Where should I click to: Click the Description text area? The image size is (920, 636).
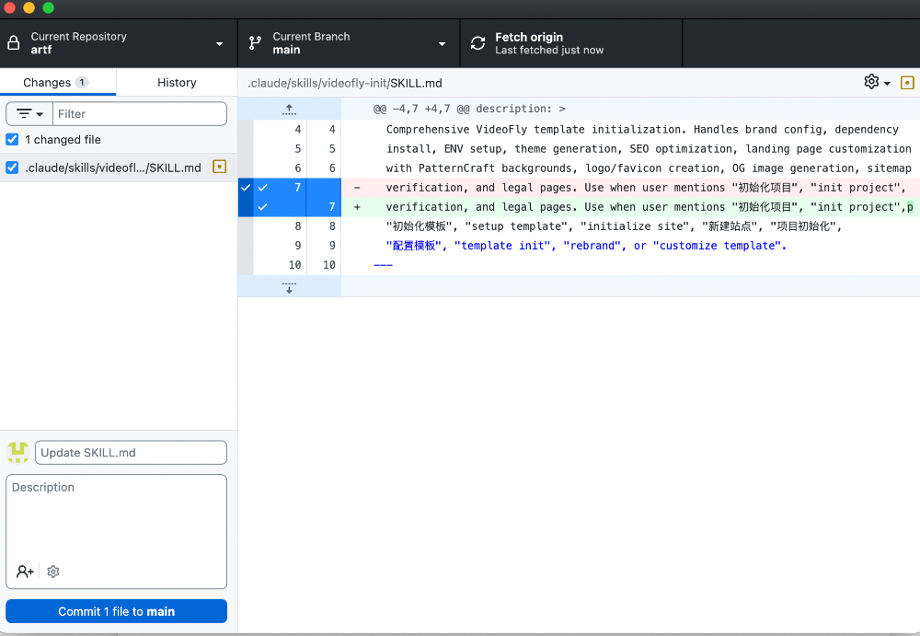[116, 516]
